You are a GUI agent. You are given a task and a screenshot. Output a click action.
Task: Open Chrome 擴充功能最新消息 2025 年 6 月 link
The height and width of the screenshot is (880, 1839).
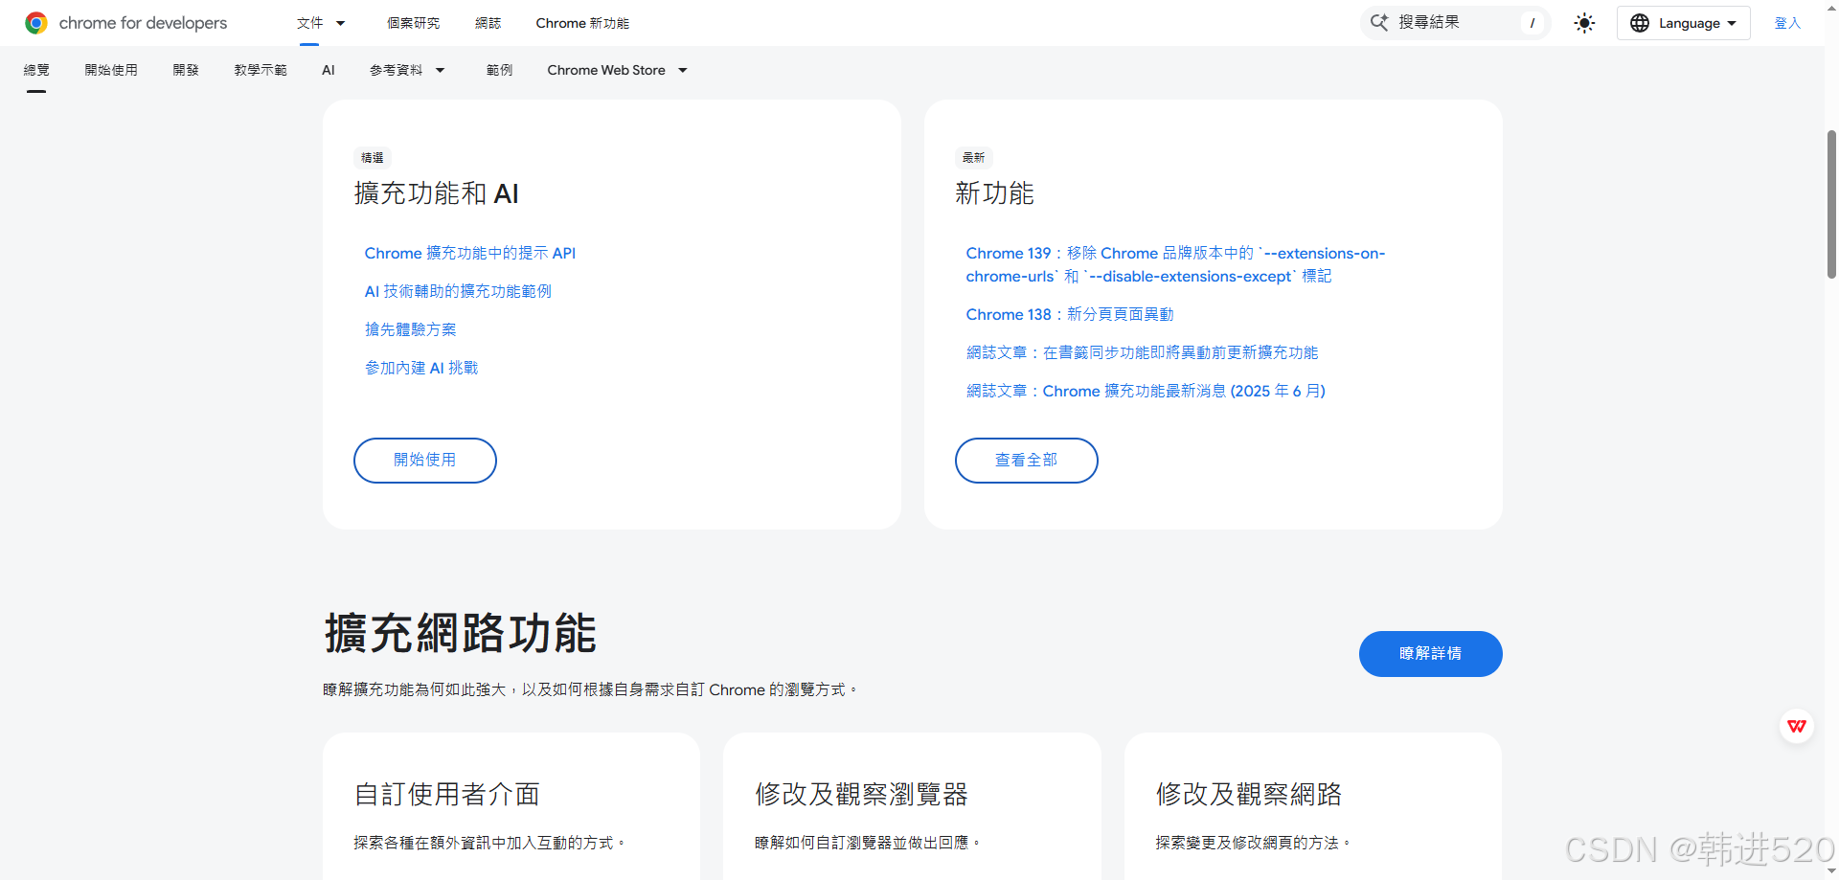click(1146, 391)
